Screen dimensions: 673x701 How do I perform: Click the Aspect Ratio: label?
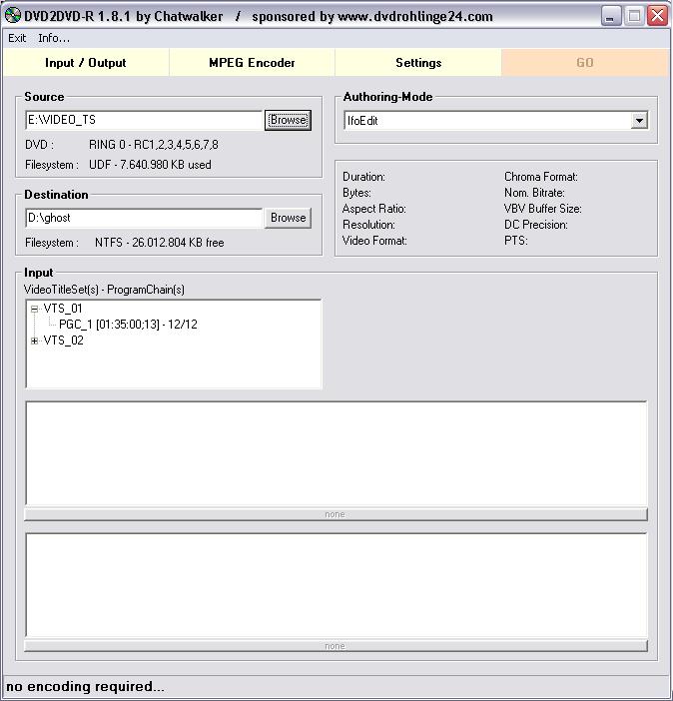373,209
